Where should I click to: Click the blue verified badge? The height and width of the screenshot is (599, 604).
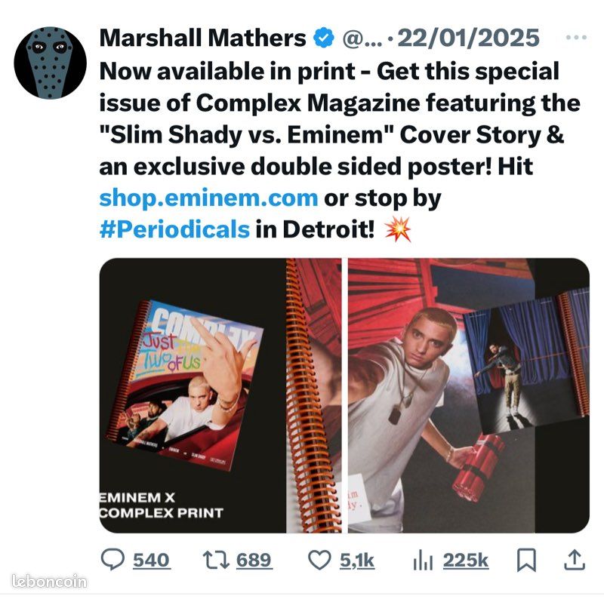tap(324, 38)
